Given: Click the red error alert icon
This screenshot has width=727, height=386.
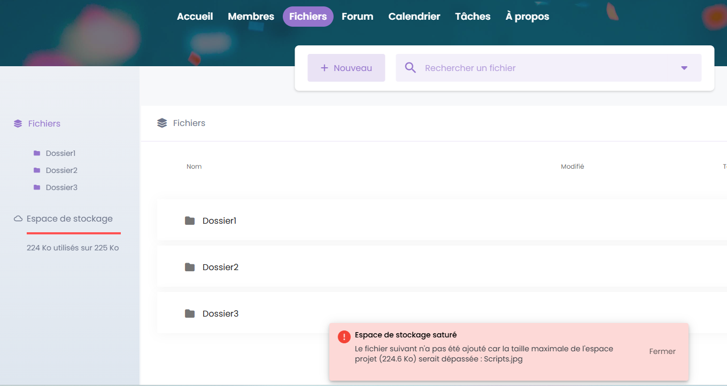Looking at the screenshot, I should pos(344,336).
